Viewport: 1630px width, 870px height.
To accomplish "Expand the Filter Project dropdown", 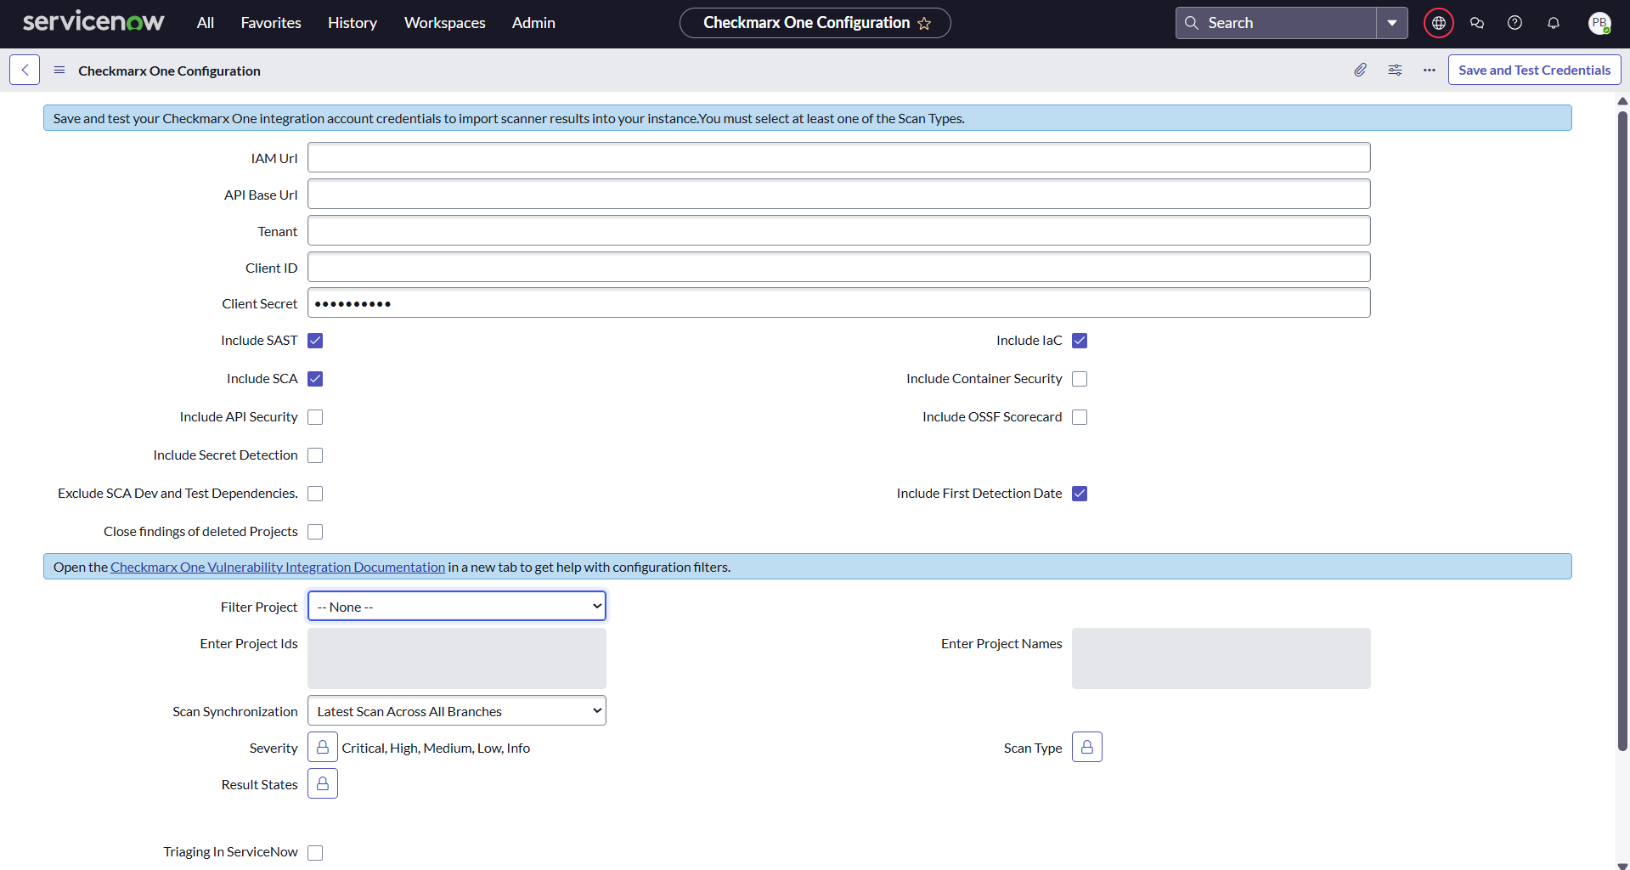I will pos(457,607).
